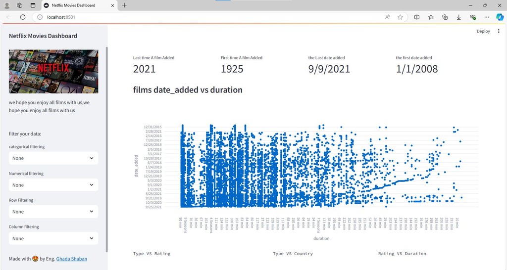Click the 'Type VS Country' chart title

tap(293, 254)
